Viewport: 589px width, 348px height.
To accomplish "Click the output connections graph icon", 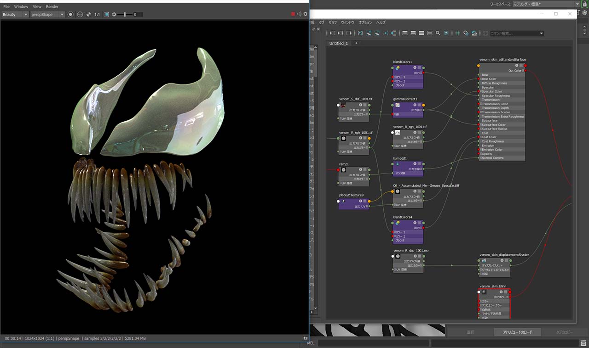I will tap(349, 33).
